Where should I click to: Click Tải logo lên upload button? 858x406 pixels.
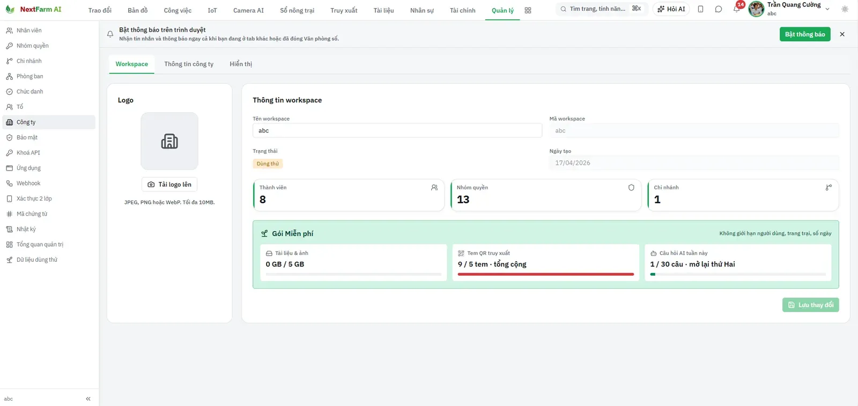click(x=169, y=184)
